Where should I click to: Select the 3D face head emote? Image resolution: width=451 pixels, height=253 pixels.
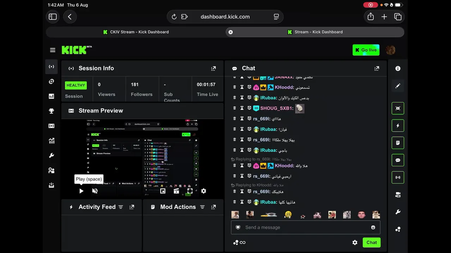pyautogui.click(x=362, y=215)
